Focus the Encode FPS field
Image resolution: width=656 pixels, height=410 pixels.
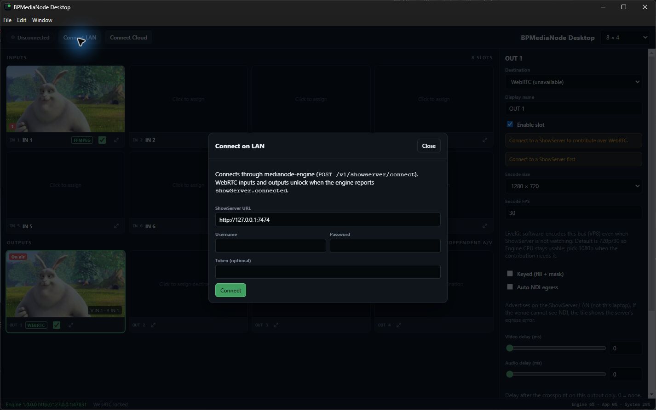click(573, 213)
